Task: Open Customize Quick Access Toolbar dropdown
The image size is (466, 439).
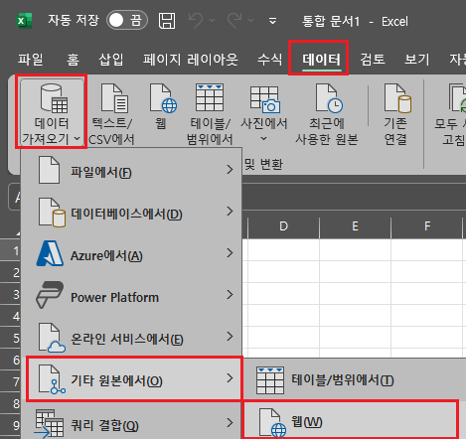Action: [272, 21]
